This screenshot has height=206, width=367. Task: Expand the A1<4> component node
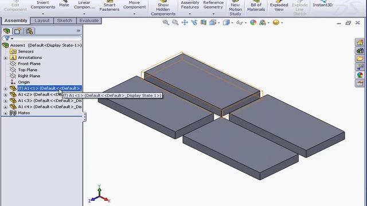point(5,107)
